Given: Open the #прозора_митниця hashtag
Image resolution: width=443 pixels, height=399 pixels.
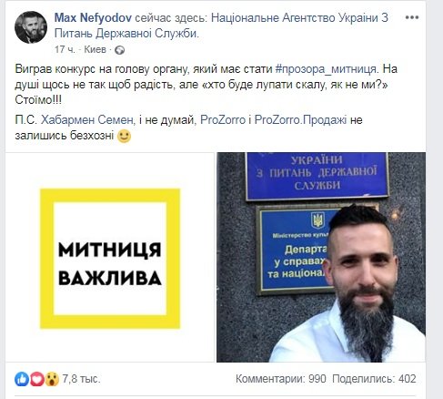Looking at the screenshot, I should click(327, 69).
